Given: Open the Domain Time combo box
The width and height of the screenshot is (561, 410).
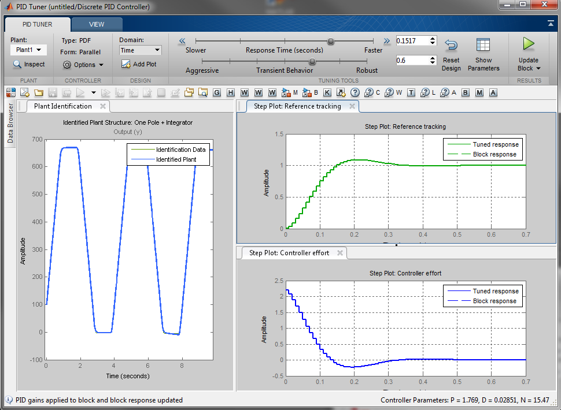Looking at the screenshot, I should (140, 50).
